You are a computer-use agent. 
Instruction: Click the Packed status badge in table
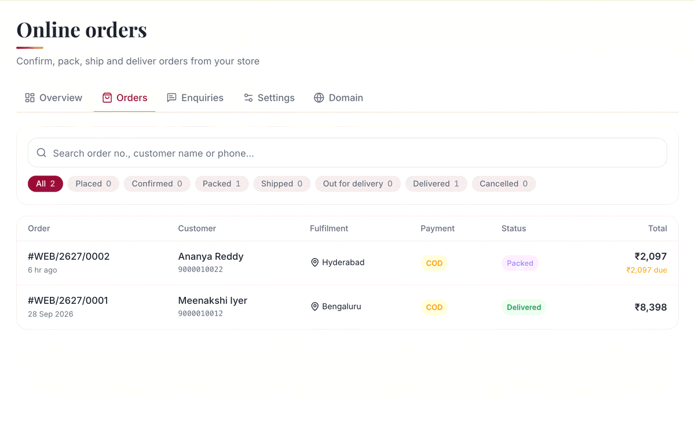[x=520, y=263]
